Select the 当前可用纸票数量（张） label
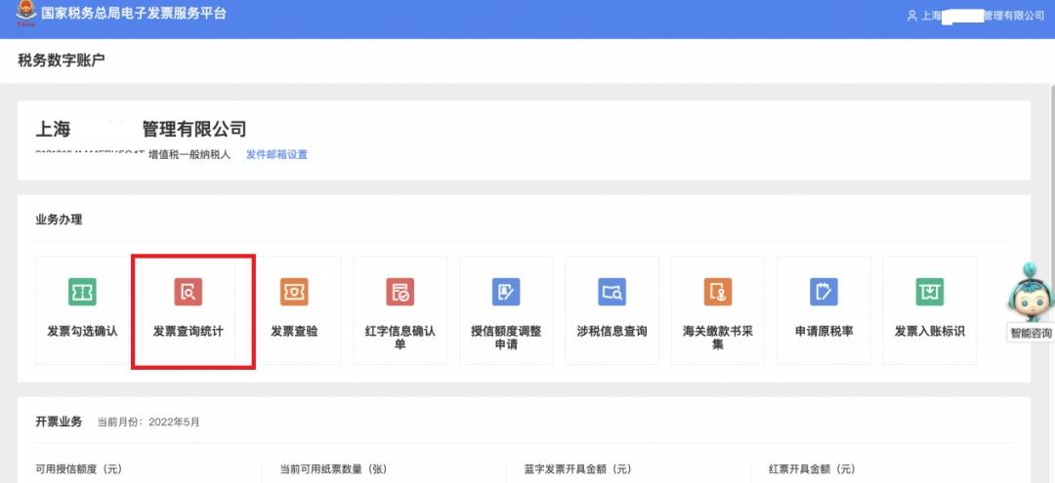Screen dimensions: 1055x483 pyautogui.click(x=334, y=469)
